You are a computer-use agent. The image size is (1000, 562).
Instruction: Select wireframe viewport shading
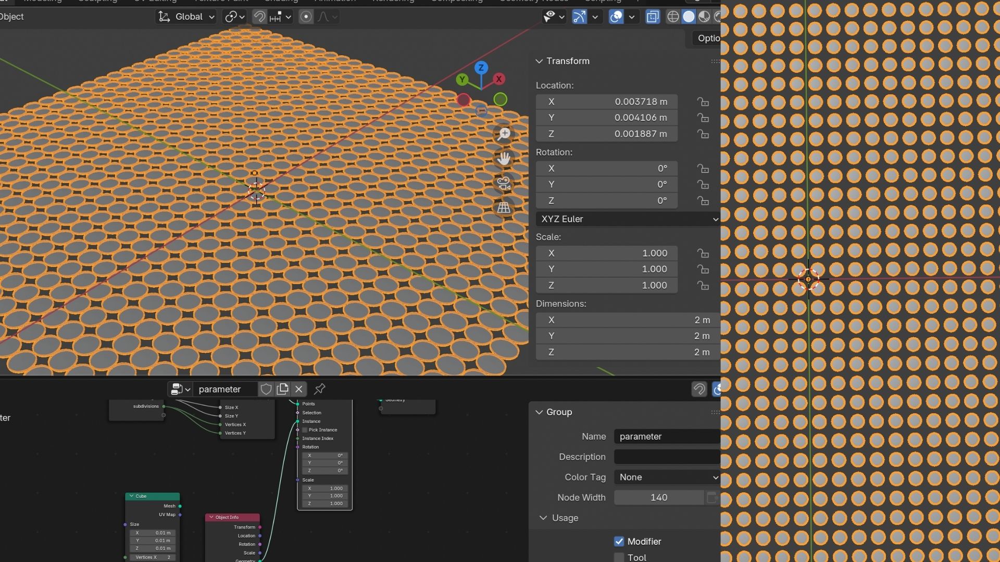673,17
